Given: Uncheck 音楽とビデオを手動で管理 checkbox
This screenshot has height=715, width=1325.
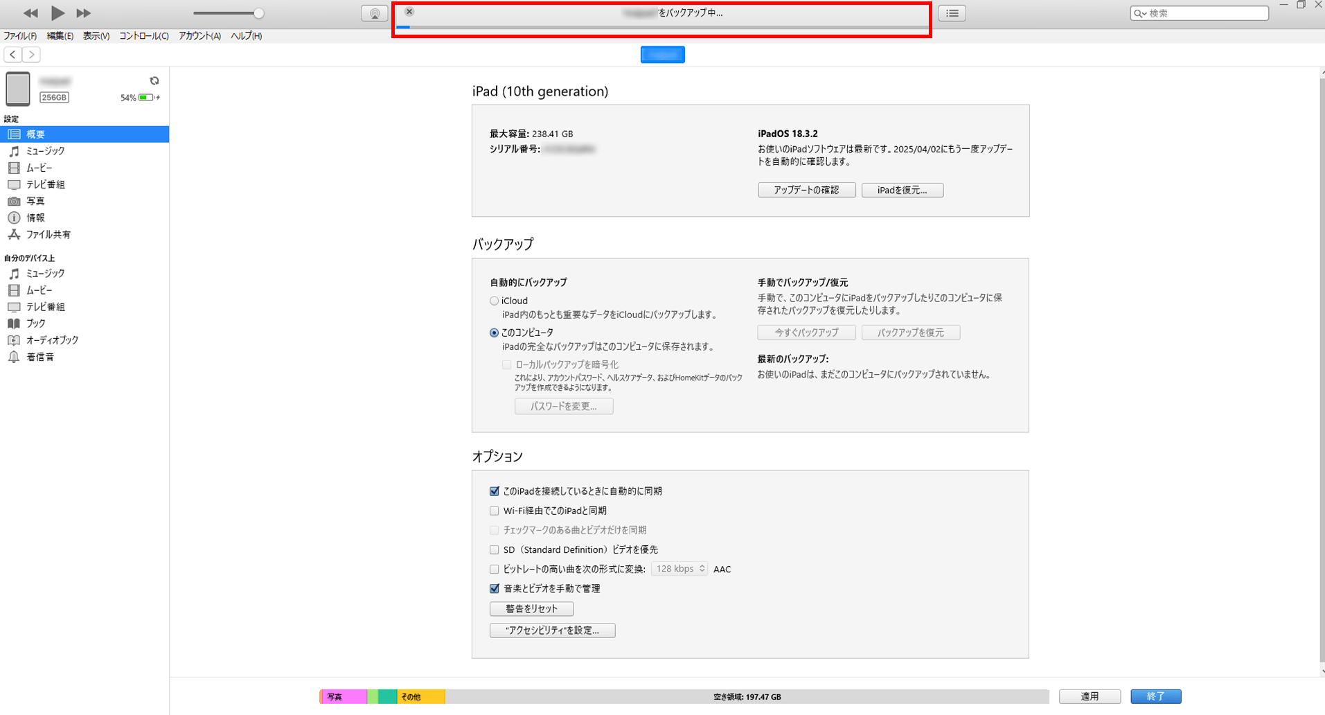Looking at the screenshot, I should [x=495, y=588].
